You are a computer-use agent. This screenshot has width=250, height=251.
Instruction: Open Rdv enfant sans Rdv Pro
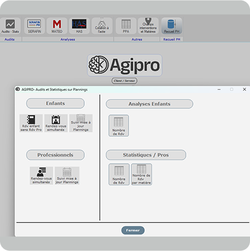tap(31, 123)
